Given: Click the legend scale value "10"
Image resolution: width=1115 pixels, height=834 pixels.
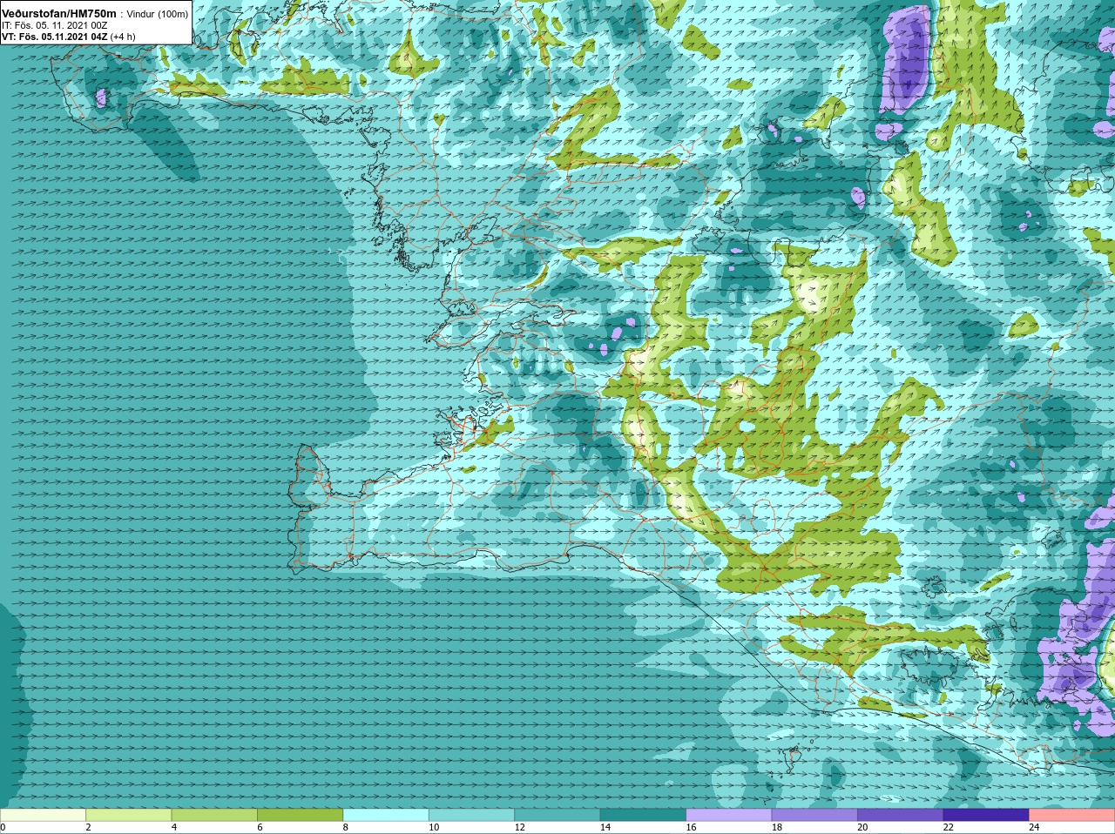Looking at the screenshot, I should point(434,827).
